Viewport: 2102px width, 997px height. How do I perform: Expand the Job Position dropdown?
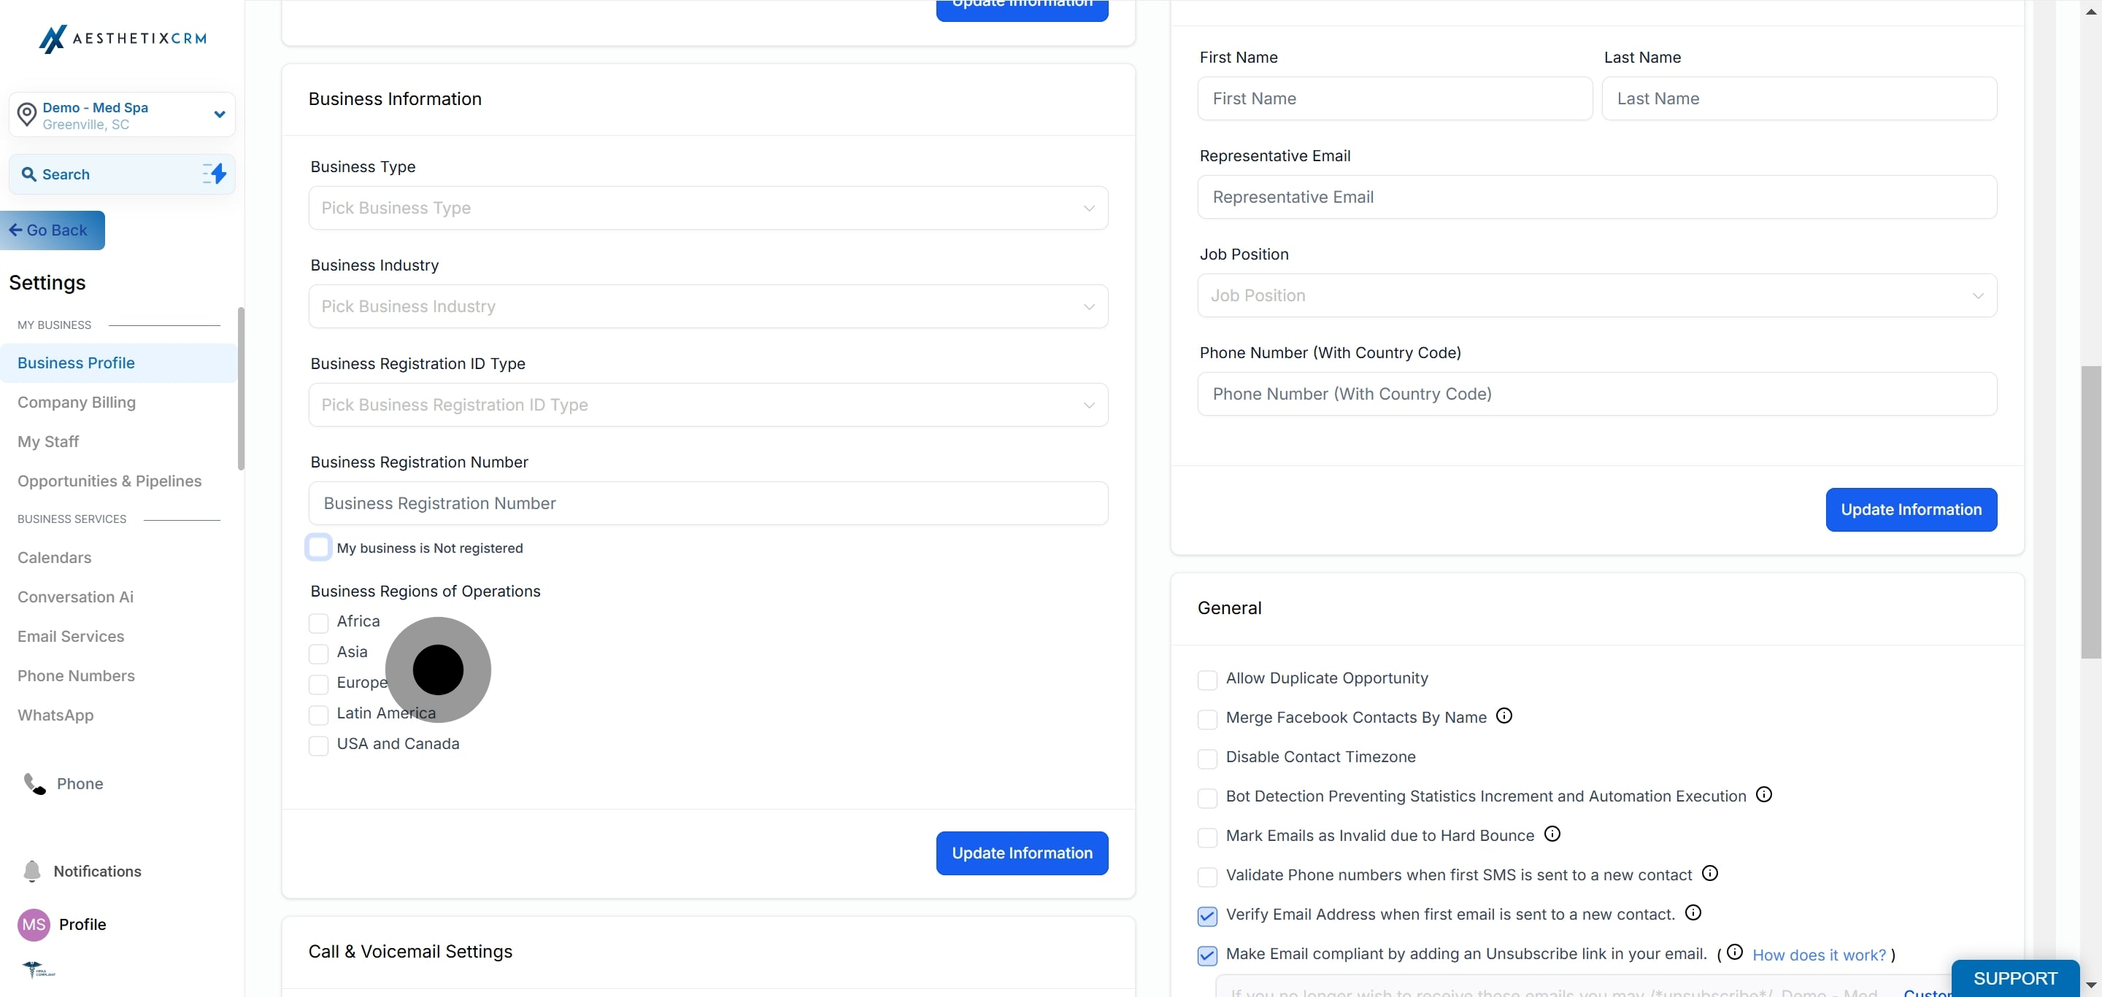tap(1596, 295)
